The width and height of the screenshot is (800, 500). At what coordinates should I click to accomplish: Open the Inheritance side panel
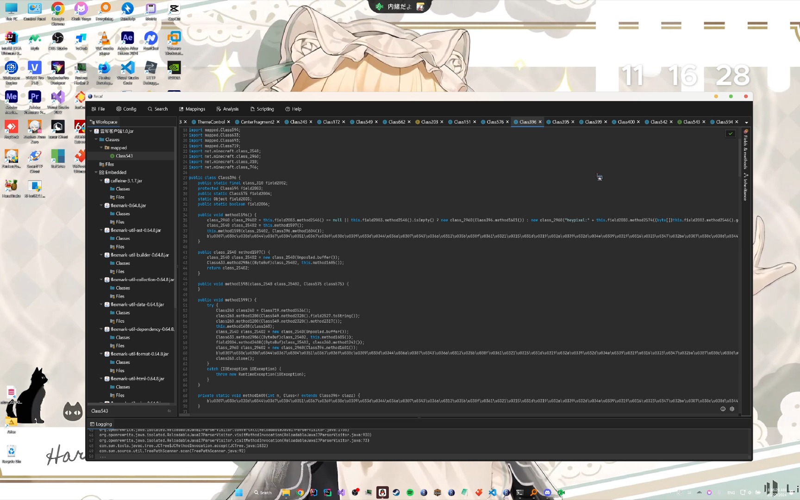tap(745, 187)
